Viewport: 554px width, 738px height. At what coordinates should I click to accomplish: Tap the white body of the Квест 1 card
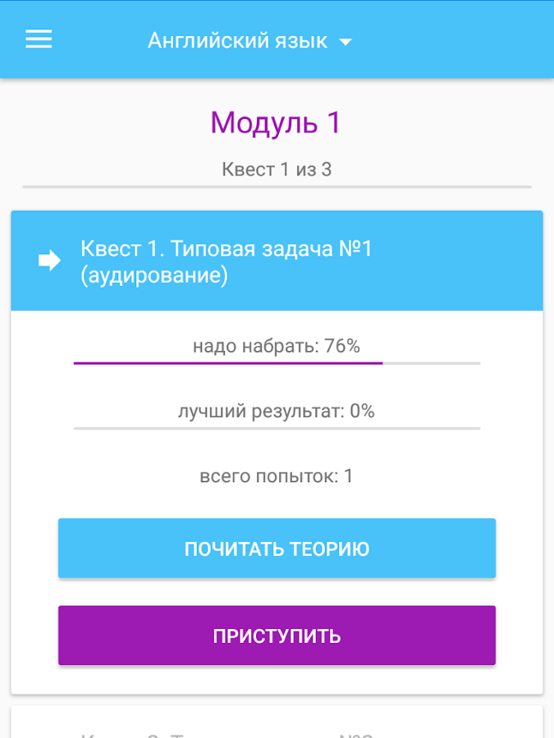pyautogui.click(x=277, y=502)
